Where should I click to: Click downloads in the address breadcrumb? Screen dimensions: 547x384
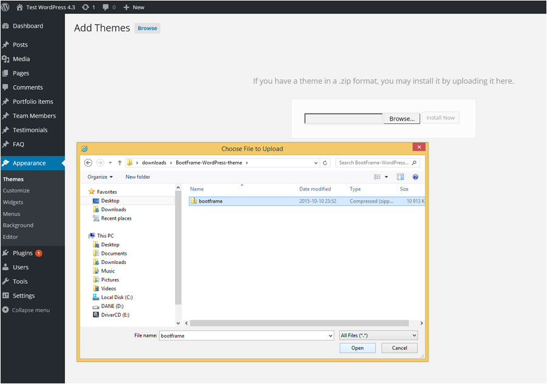point(154,163)
